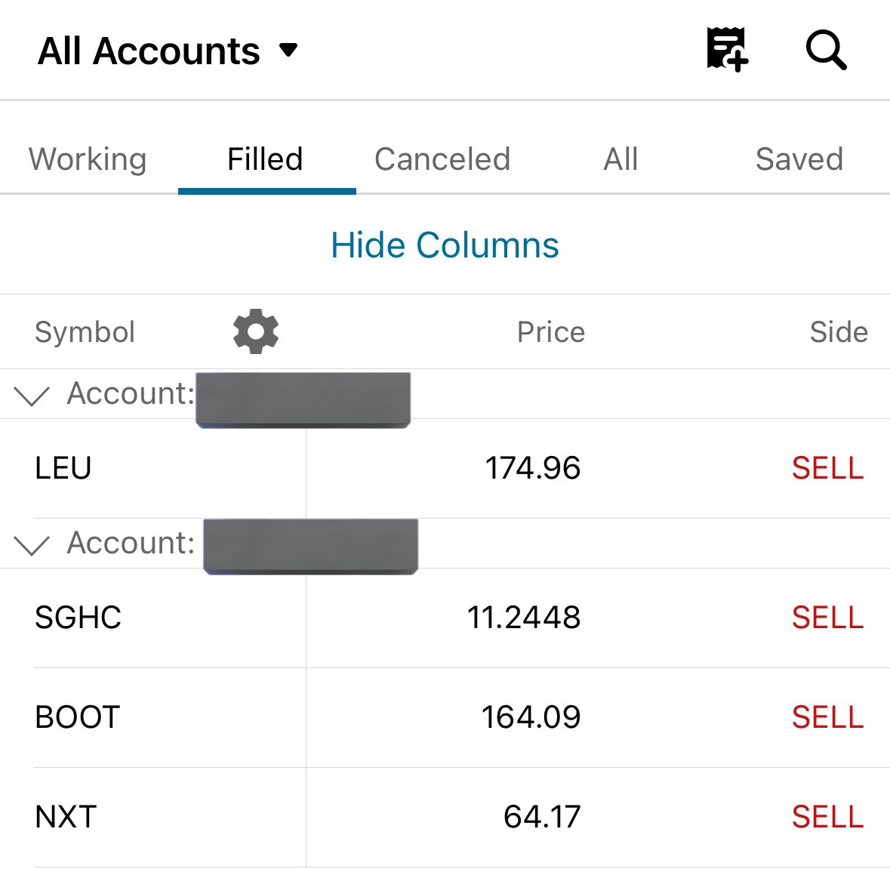Open the All Accounts dropdown
This screenshot has height=869, width=890.
pyautogui.click(x=168, y=51)
